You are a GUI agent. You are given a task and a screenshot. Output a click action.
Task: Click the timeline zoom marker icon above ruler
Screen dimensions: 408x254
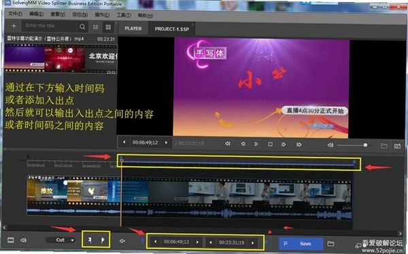(x=28, y=156)
